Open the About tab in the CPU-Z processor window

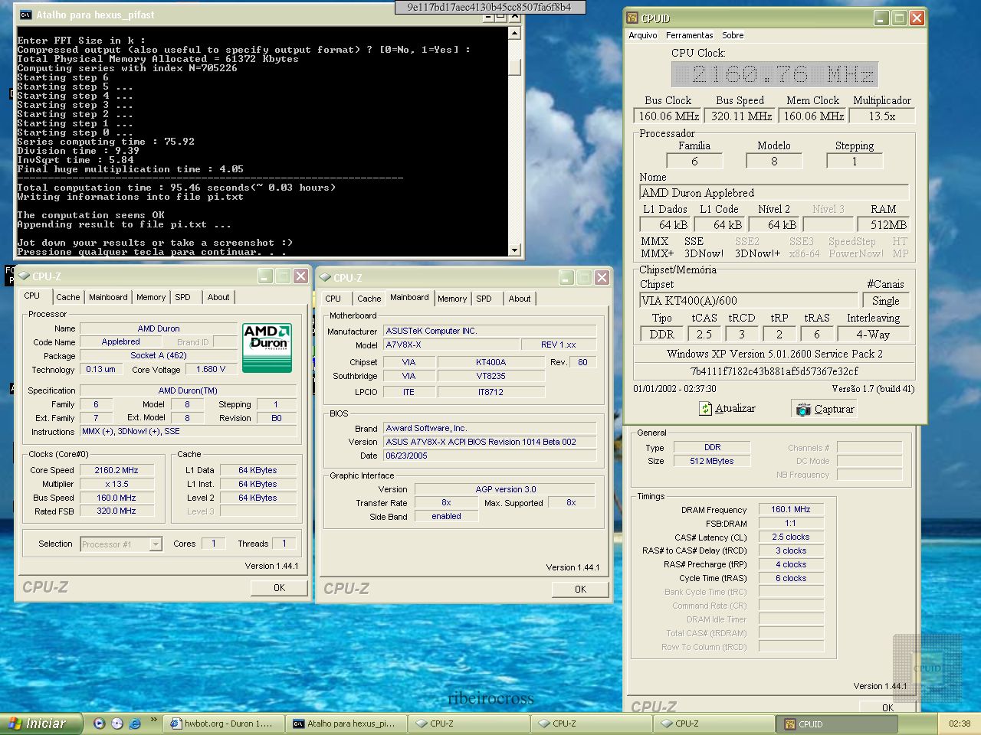[x=218, y=297]
